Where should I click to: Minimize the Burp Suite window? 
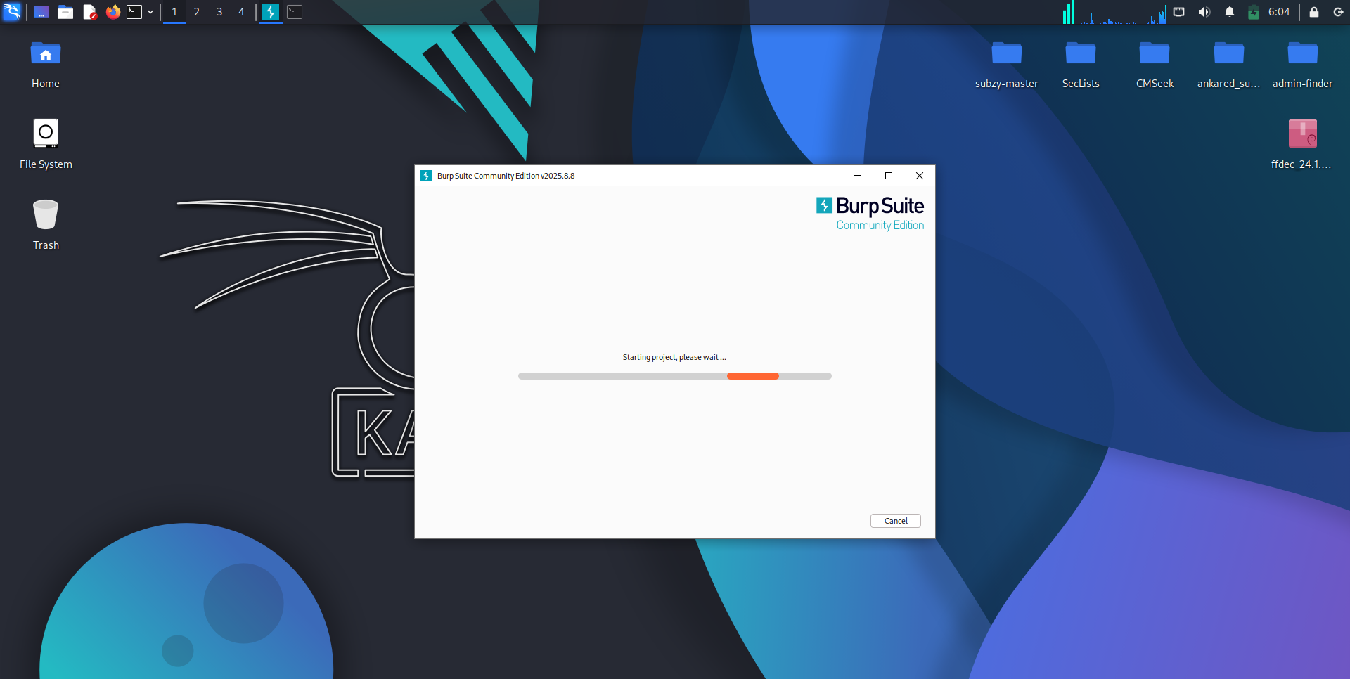[858, 176]
